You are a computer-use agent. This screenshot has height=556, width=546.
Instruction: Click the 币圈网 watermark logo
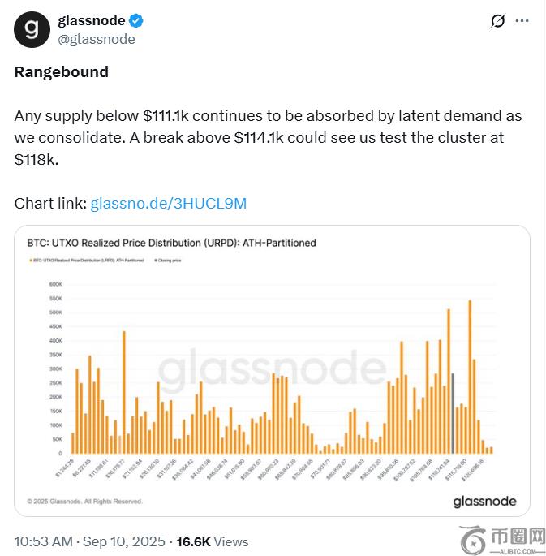click(502, 540)
